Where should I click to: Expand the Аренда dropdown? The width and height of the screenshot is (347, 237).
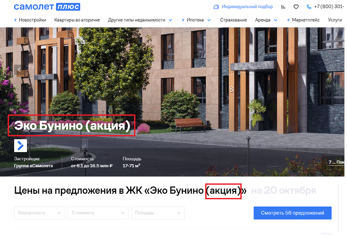tap(275, 20)
